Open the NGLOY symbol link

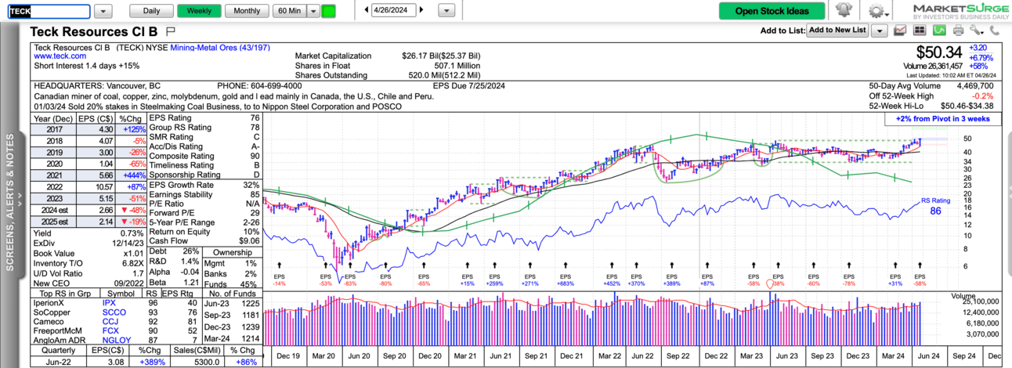click(116, 341)
